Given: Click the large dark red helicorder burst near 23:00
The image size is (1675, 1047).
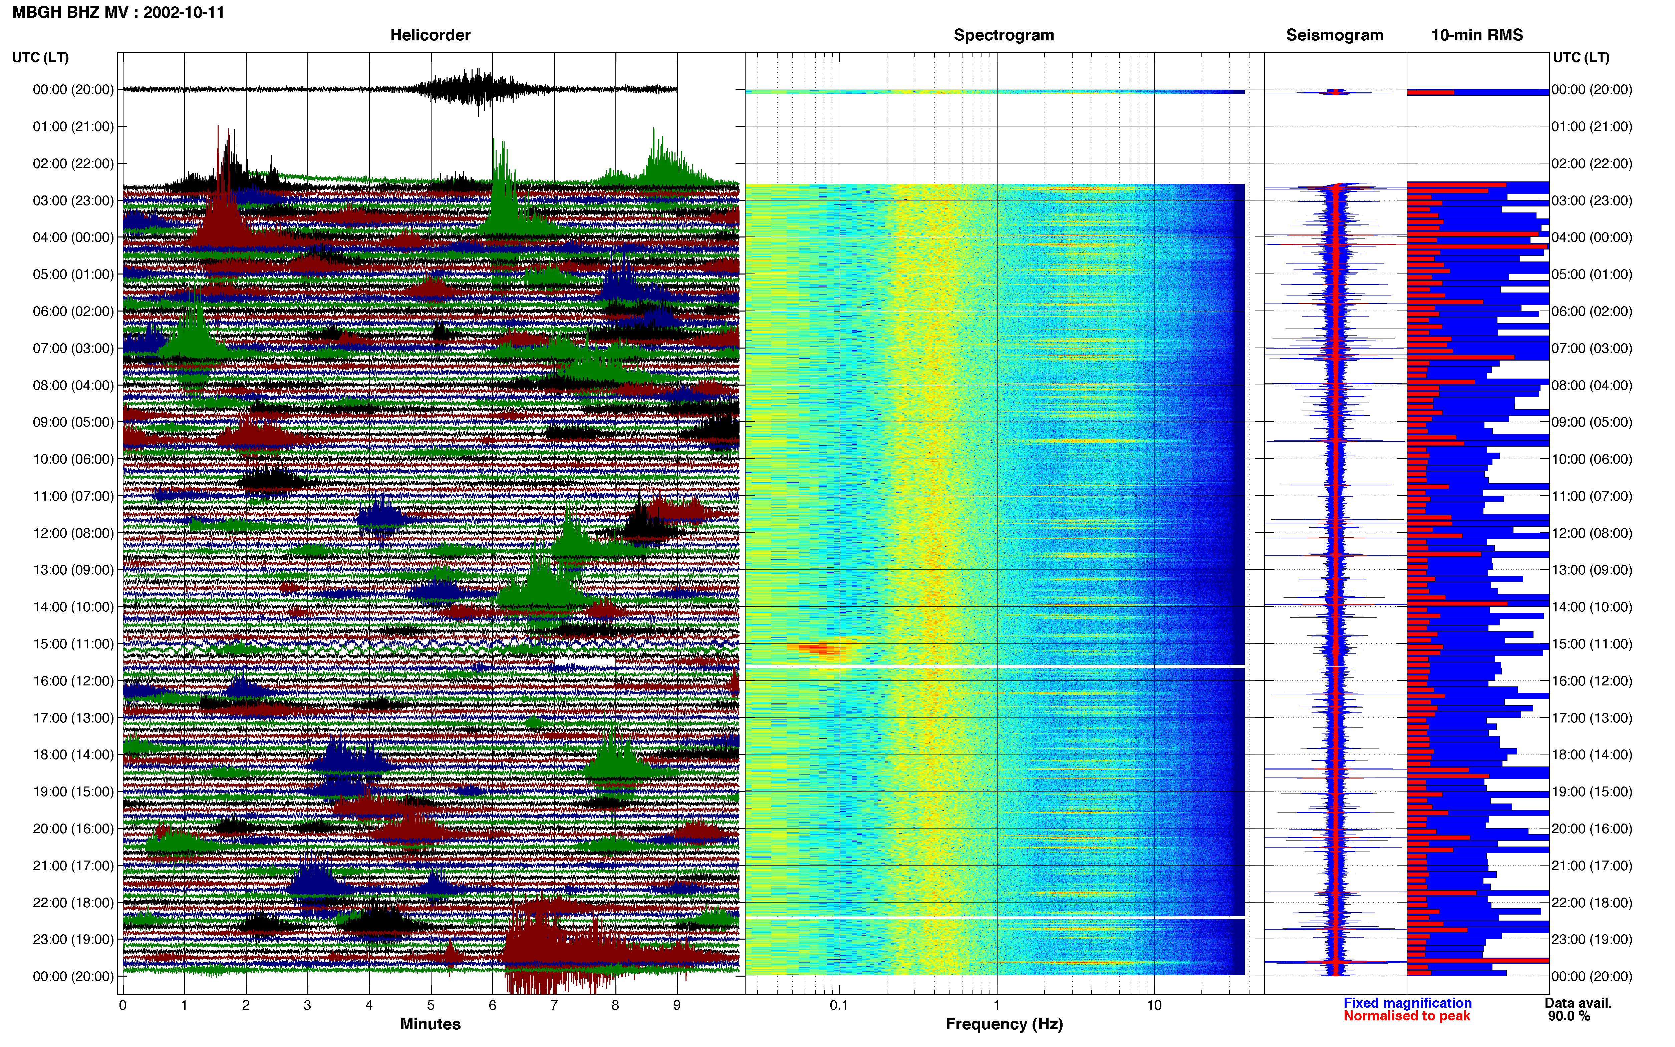Looking at the screenshot, I should click(x=554, y=945).
